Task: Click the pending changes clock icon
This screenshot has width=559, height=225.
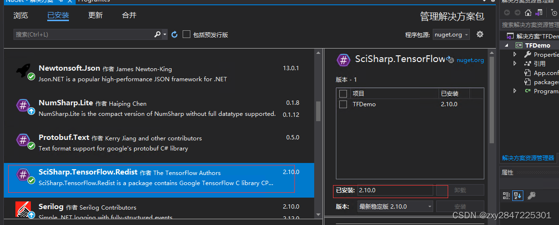Action: coord(554,13)
